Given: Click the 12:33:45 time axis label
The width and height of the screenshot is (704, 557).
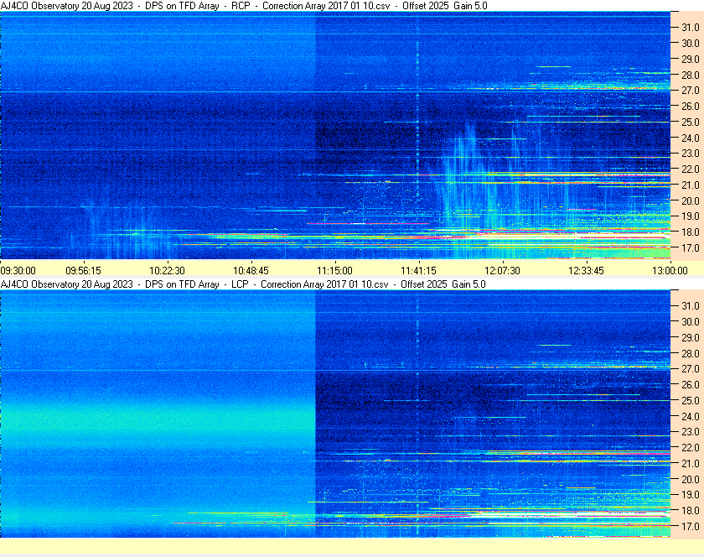Looking at the screenshot, I should coord(587,271).
